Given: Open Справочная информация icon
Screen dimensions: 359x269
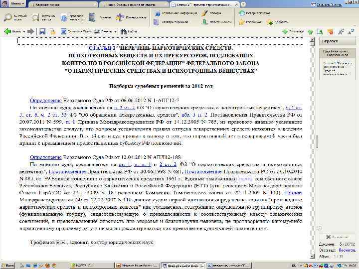Looking at the screenshot, I should point(158,13).
